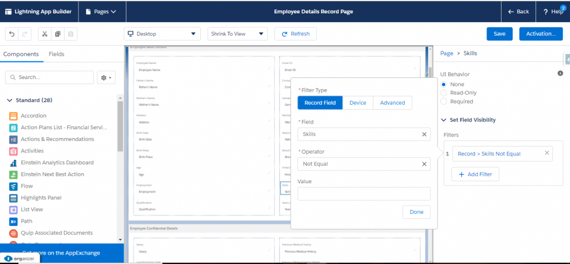Click the search magnifier icon

[13, 77]
